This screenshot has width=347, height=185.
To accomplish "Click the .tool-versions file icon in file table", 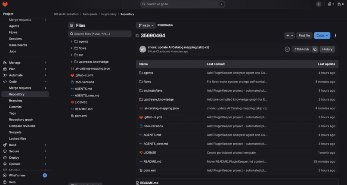I will click(141, 126).
